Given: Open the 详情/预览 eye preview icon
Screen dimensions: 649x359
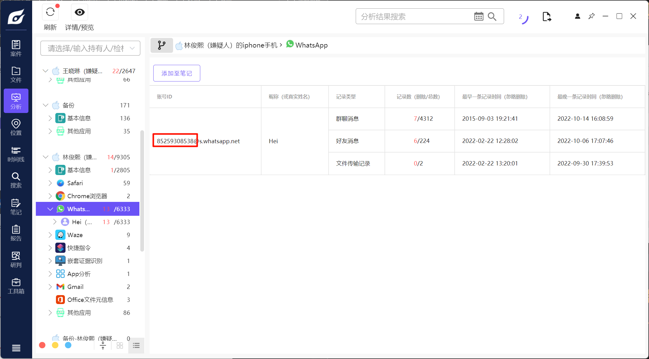Looking at the screenshot, I should tap(79, 12).
